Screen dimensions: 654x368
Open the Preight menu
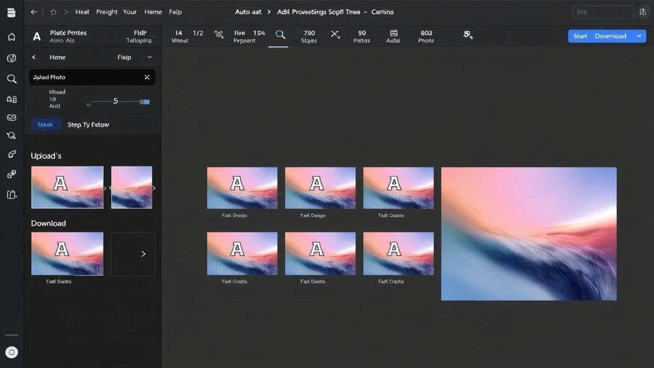point(106,12)
